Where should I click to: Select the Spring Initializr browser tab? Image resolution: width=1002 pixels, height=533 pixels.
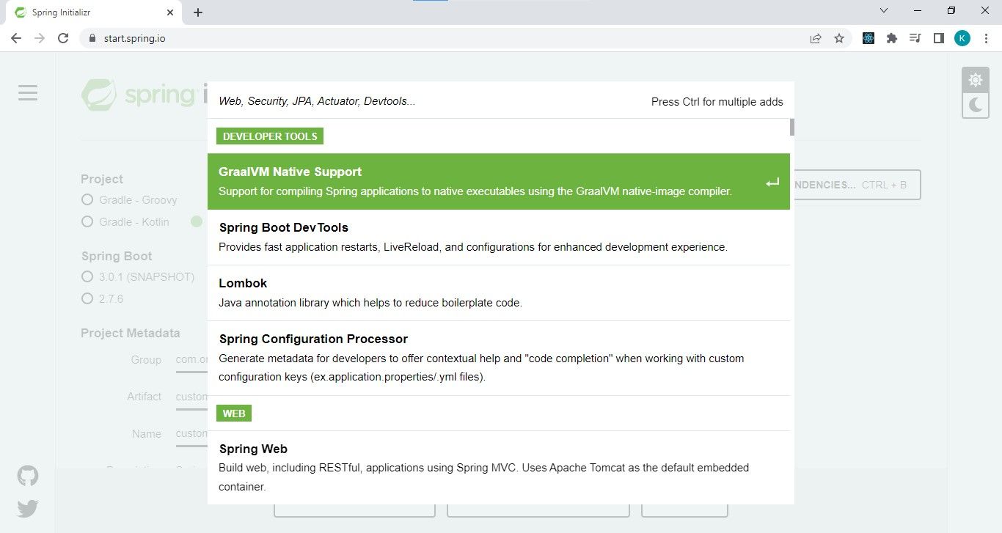point(92,12)
